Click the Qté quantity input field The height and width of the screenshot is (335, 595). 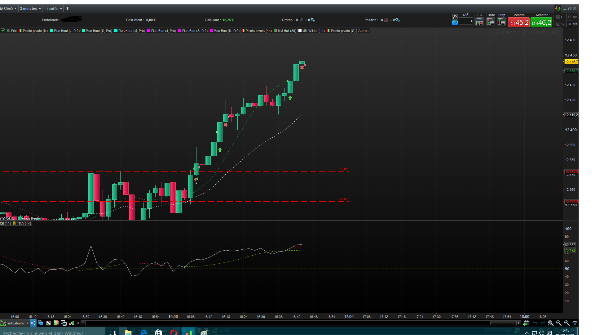coord(466,21)
